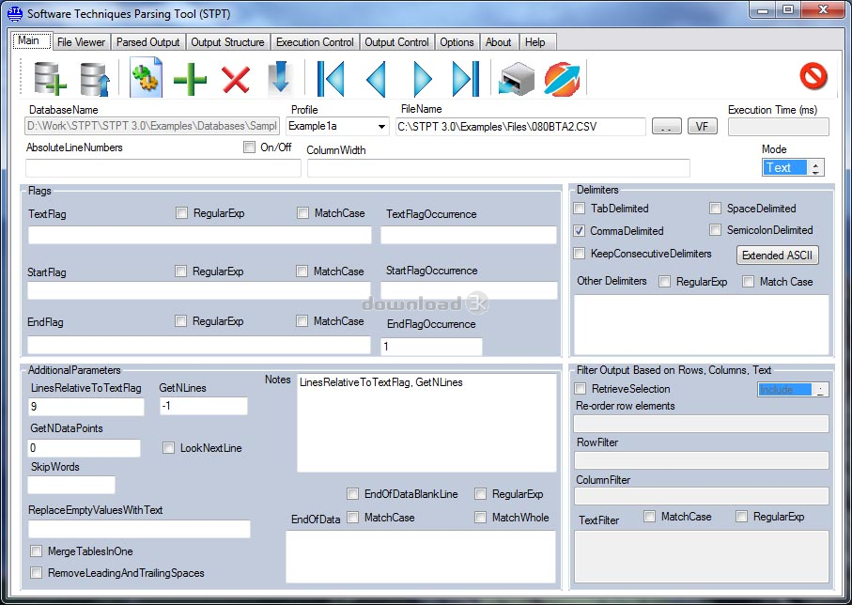
Task: Click the Notes text area
Action: click(x=426, y=423)
